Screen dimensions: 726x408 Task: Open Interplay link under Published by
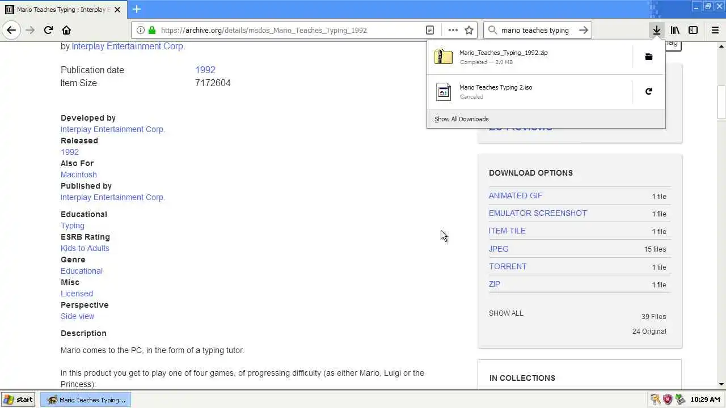click(x=113, y=197)
